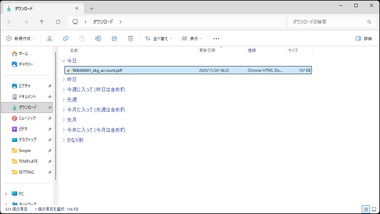
Task: Sort by the 更新日時 column header
Action: [207, 51]
